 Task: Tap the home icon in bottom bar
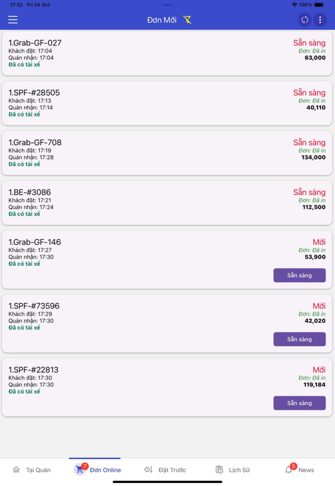click(x=17, y=469)
